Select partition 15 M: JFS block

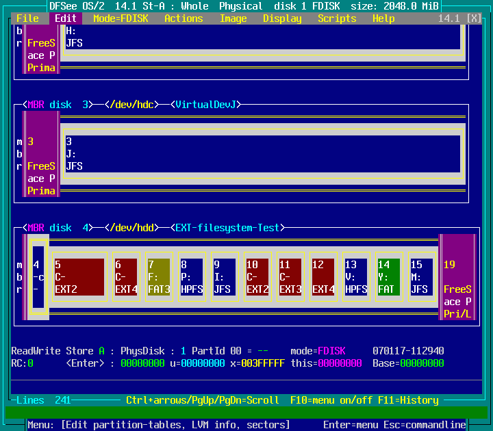click(x=422, y=277)
